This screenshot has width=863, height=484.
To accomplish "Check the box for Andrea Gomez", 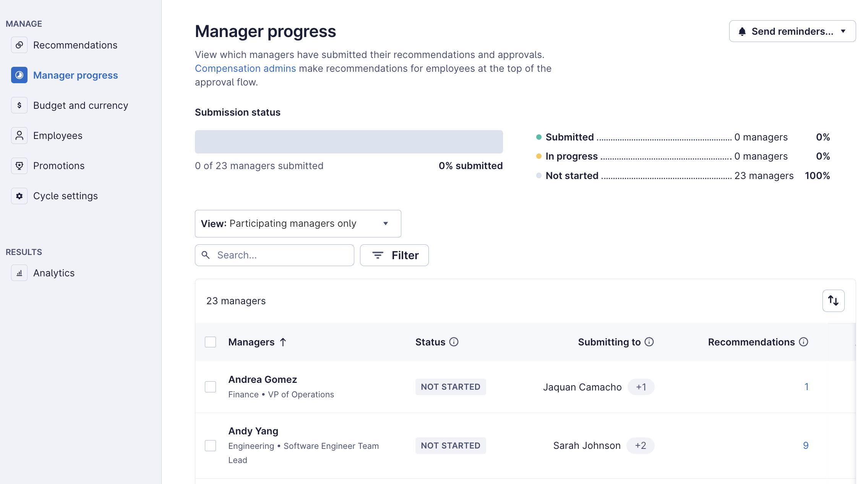I will click(x=210, y=387).
